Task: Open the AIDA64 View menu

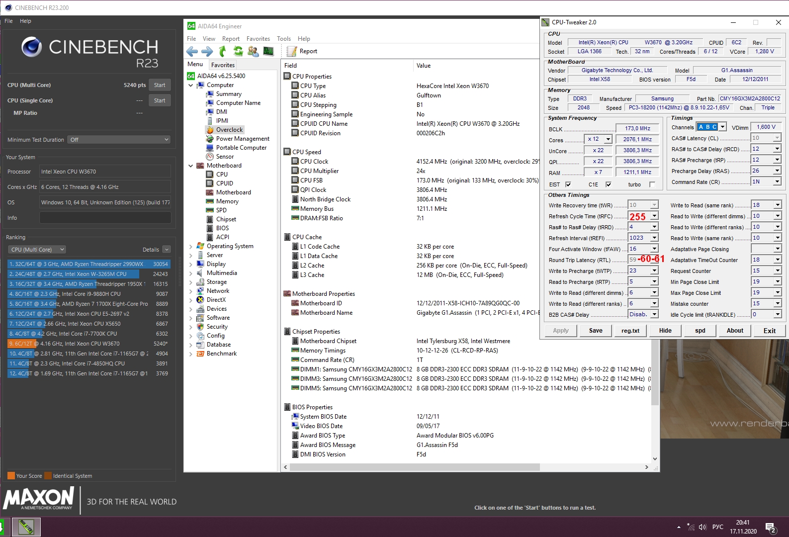Action: (x=209, y=38)
